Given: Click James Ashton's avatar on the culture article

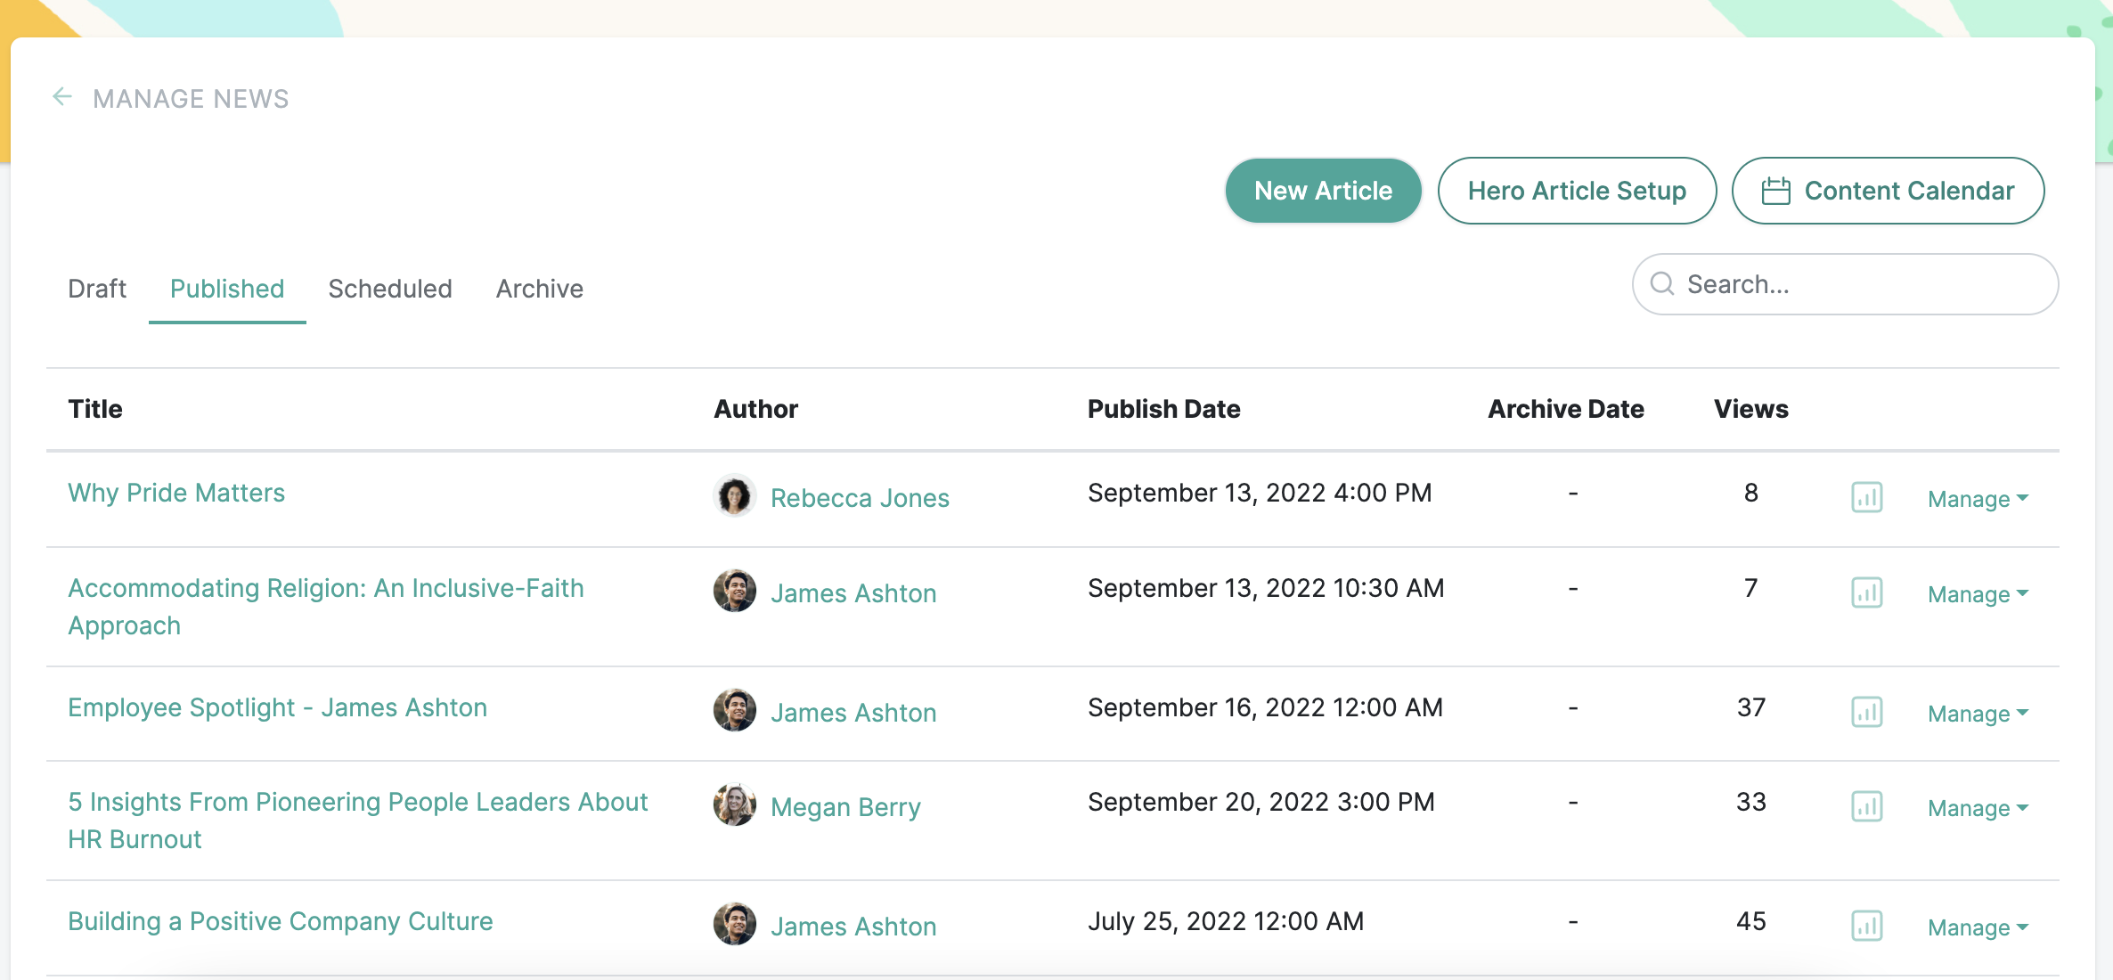Looking at the screenshot, I should pos(734,924).
